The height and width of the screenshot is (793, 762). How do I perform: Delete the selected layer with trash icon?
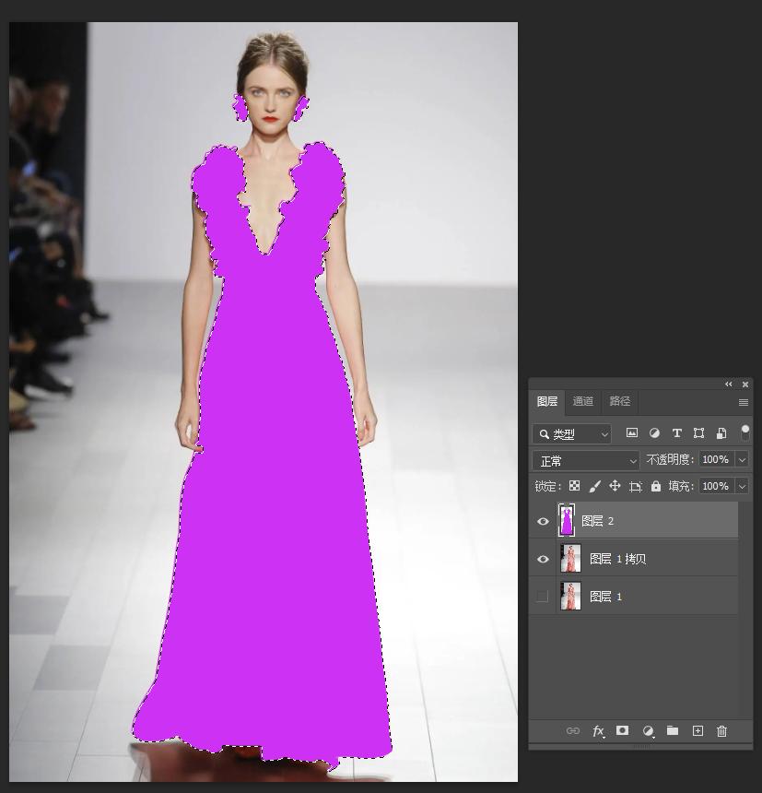click(x=721, y=730)
